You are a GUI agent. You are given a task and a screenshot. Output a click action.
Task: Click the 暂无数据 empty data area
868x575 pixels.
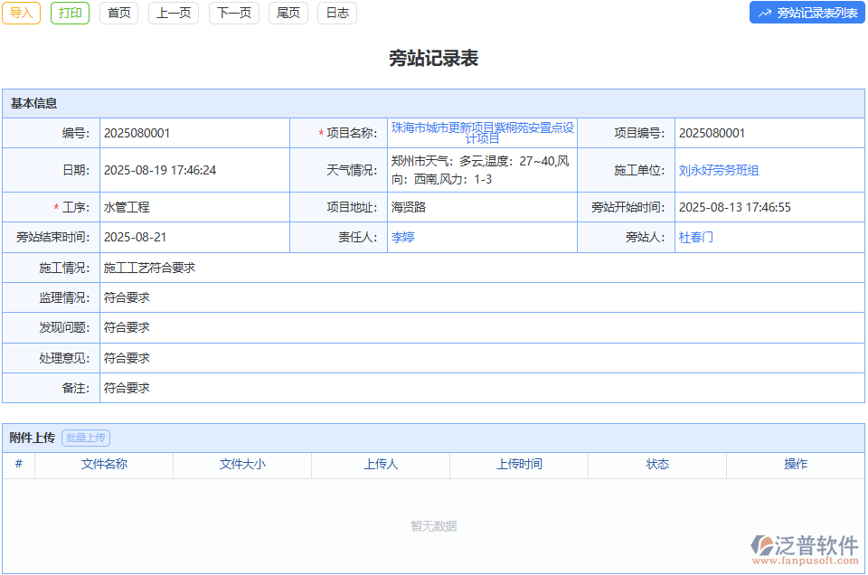coord(433,524)
